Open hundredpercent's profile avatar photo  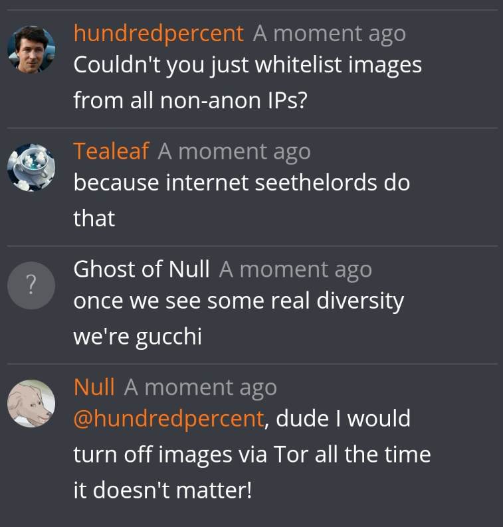click(x=31, y=49)
